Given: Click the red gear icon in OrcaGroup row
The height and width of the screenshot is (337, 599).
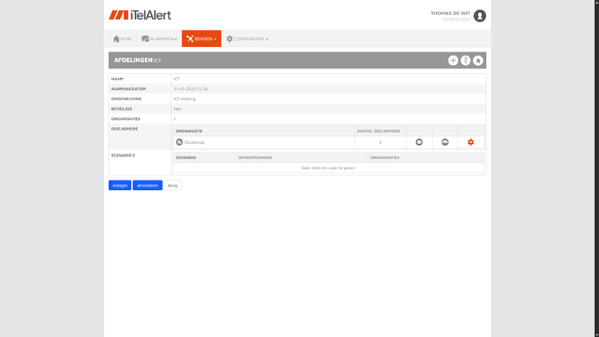Looking at the screenshot, I should (471, 142).
